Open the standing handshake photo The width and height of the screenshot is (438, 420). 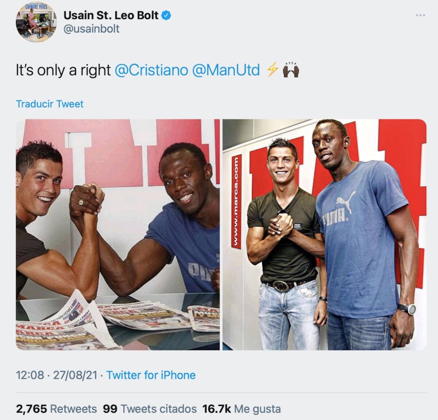[324, 235]
